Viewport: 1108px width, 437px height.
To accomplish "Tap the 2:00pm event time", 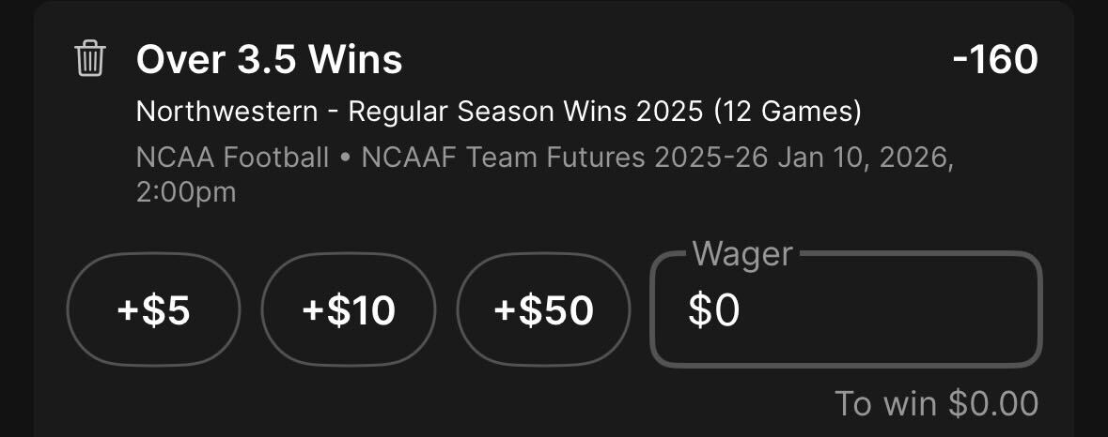I will tap(186, 192).
